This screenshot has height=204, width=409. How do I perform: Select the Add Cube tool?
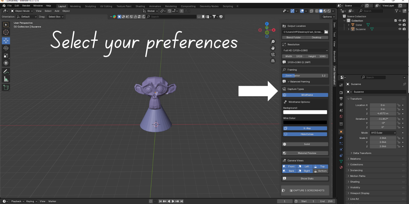pos(6,88)
